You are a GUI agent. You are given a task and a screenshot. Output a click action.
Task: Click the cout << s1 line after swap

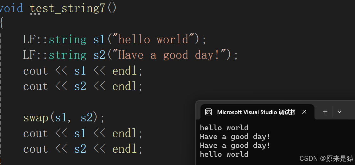click(x=83, y=133)
